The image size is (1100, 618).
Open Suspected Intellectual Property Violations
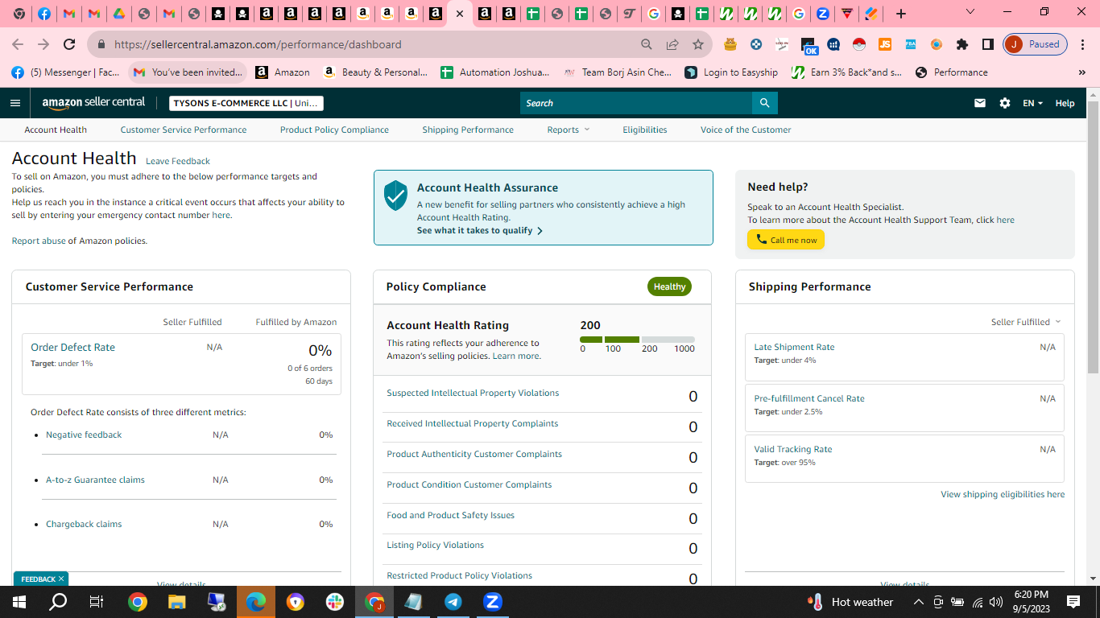(473, 393)
